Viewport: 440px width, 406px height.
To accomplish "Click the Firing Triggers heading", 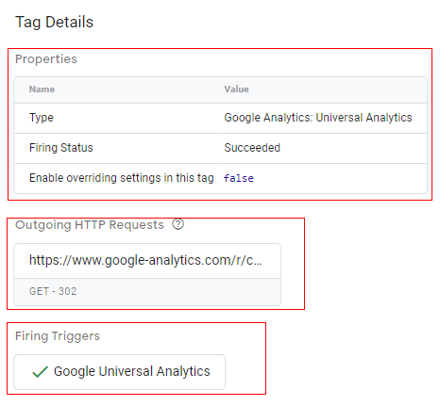I will 58,336.
